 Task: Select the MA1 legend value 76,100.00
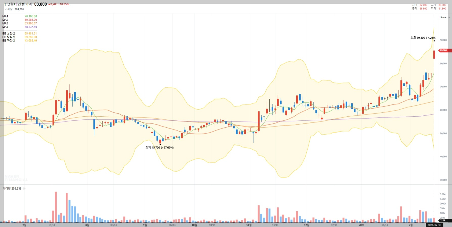(x=31, y=16)
